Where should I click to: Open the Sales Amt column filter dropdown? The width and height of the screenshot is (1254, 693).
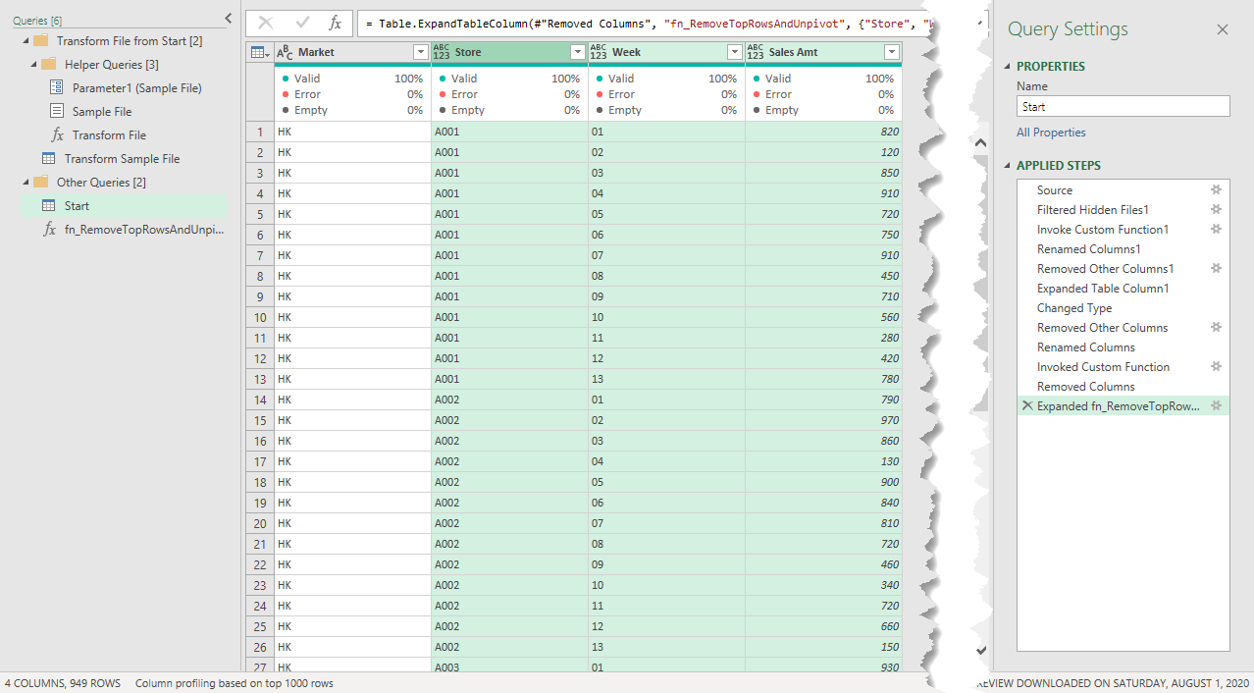891,53
